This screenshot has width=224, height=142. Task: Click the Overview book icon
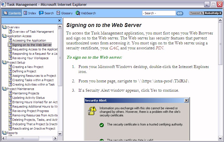4,27
